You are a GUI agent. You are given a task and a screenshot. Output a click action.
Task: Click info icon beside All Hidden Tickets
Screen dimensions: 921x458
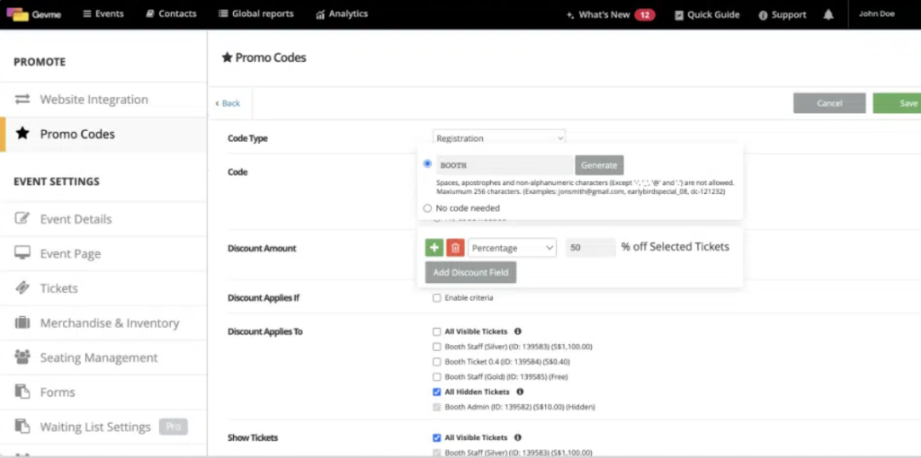tap(520, 392)
